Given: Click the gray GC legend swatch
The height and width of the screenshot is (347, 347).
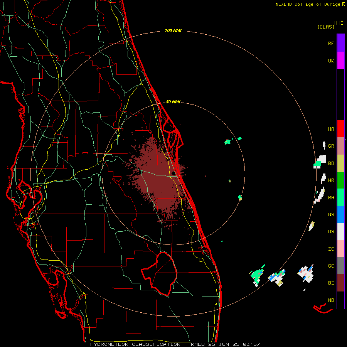Looking at the screenshot, I should click(340, 266).
